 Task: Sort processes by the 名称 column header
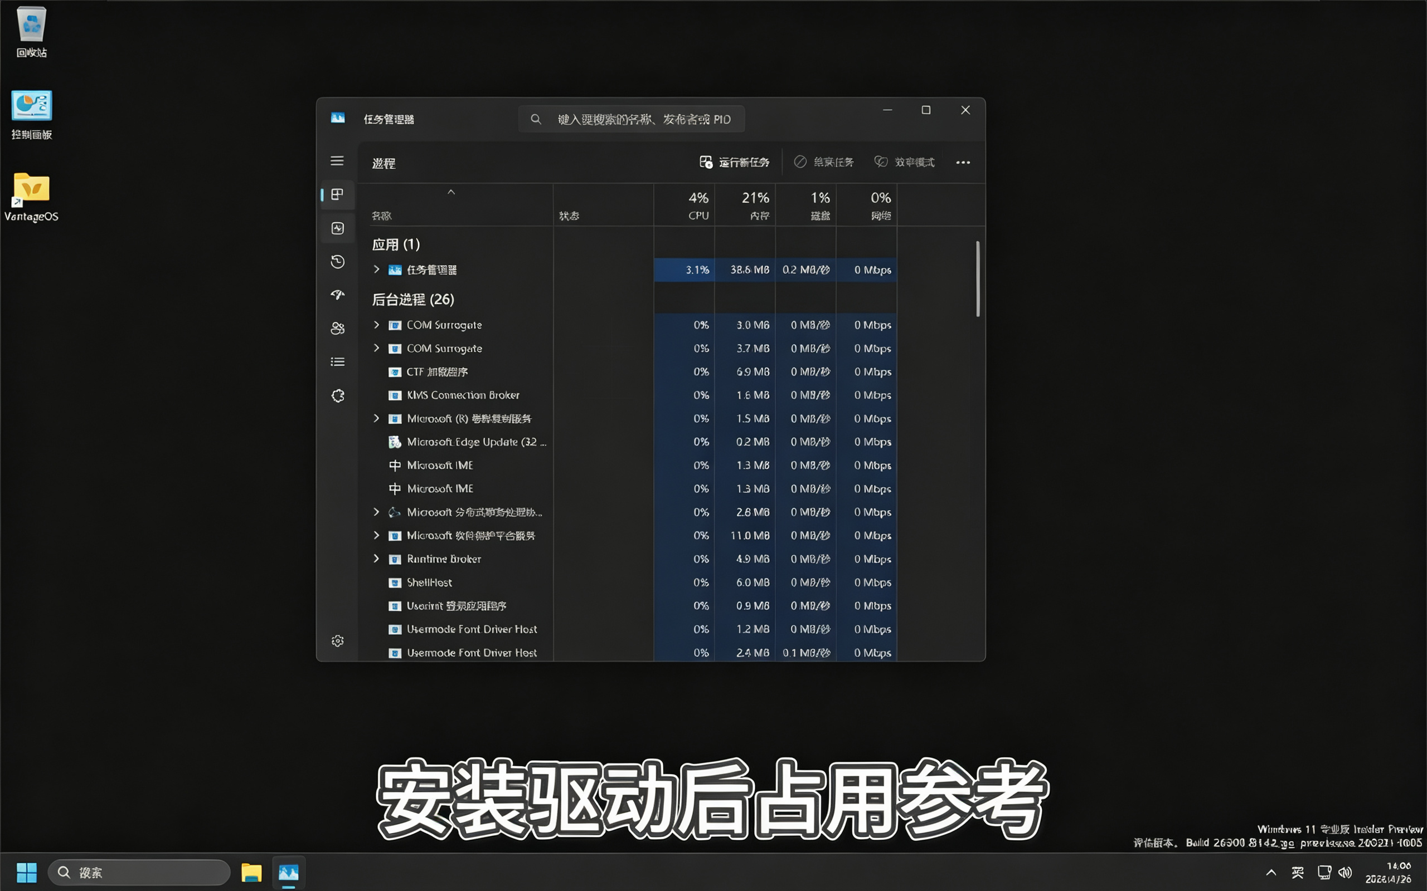(456, 205)
